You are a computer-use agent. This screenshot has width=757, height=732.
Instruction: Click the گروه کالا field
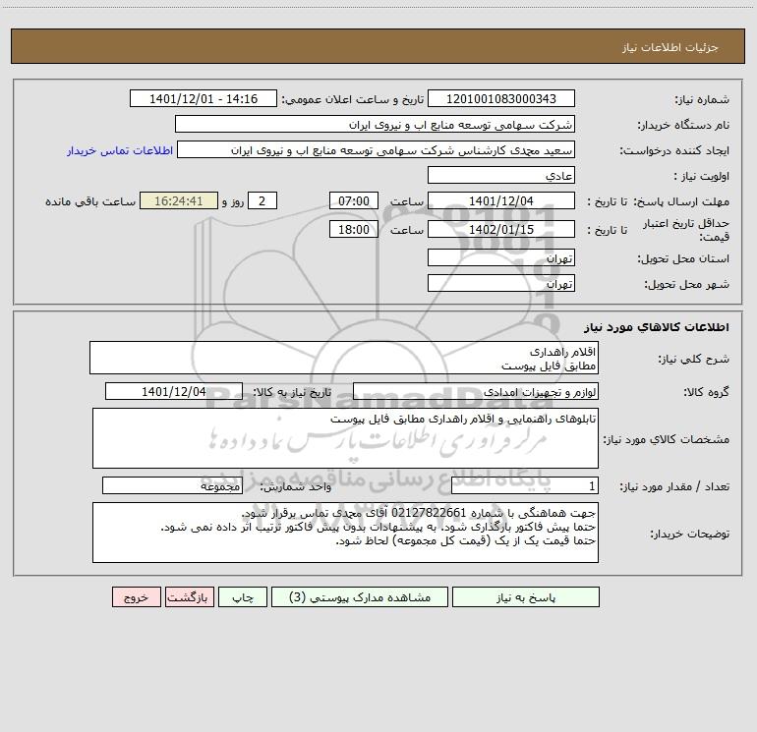[476, 391]
